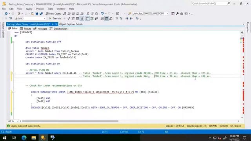
Task: Click the navigate Back arrow icon
Action: pyautogui.click(x=6, y=14)
